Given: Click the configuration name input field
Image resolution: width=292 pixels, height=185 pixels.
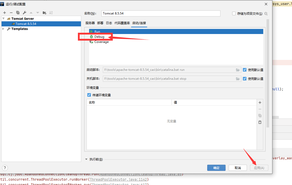Looking at the screenshot, I should [x=161, y=13].
